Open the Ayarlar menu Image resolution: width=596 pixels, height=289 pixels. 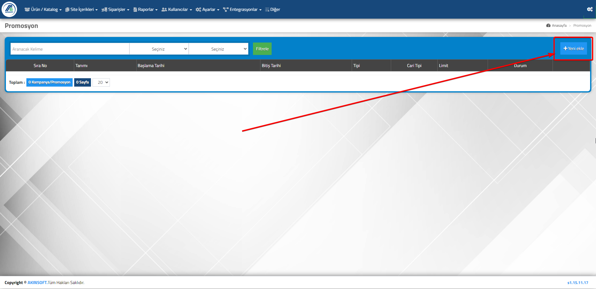(208, 10)
